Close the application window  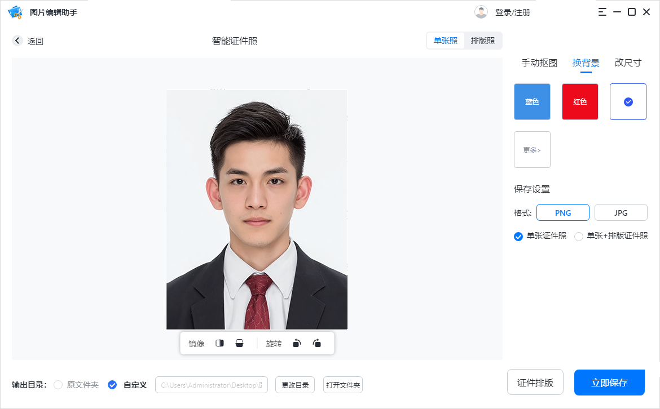[x=646, y=12]
